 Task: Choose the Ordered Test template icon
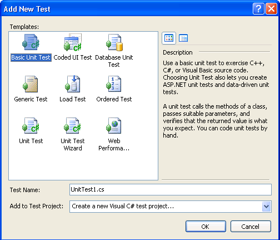(x=114, y=84)
